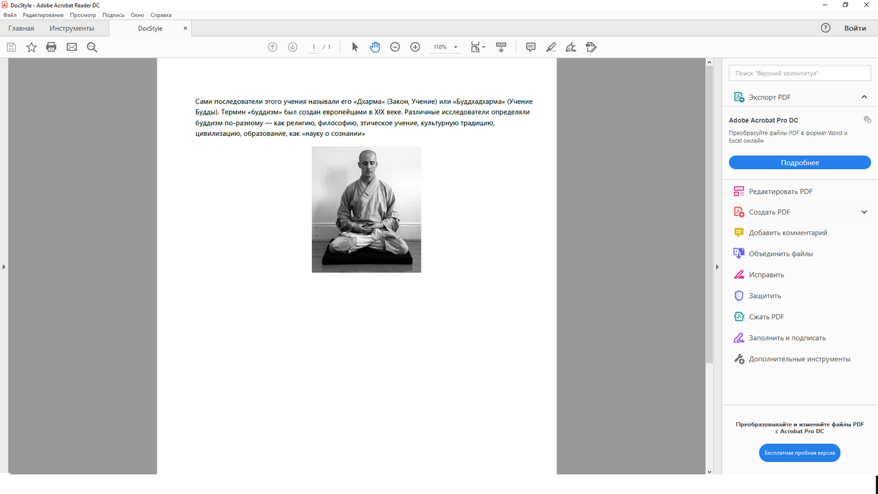Click the Экспорт PDF tool icon
The height and width of the screenshot is (494, 878).
[x=739, y=97]
